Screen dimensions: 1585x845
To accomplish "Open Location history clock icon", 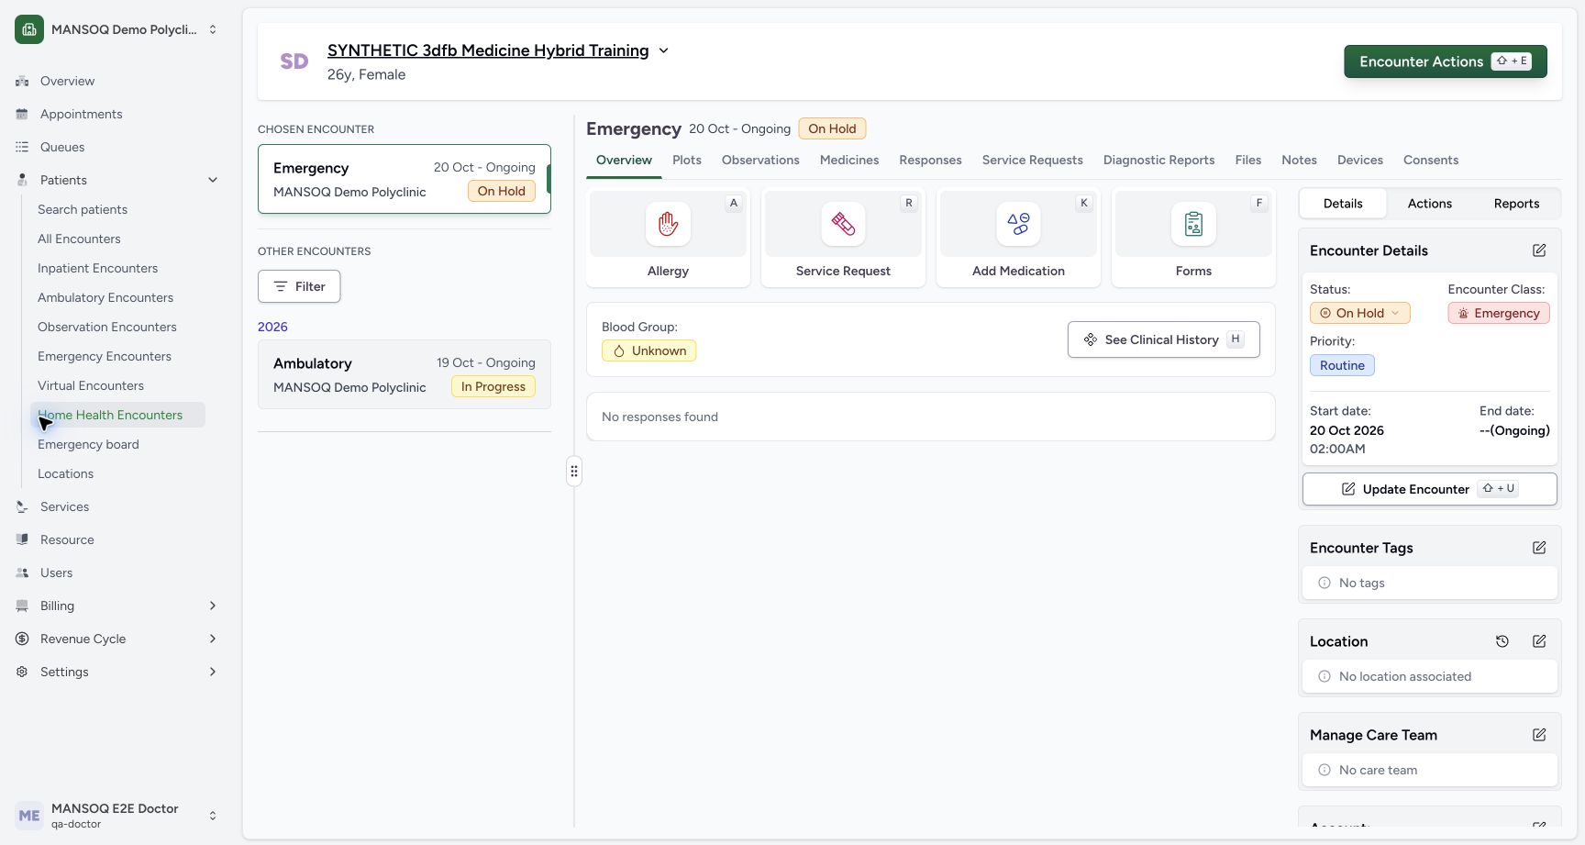I will point(1502,641).
